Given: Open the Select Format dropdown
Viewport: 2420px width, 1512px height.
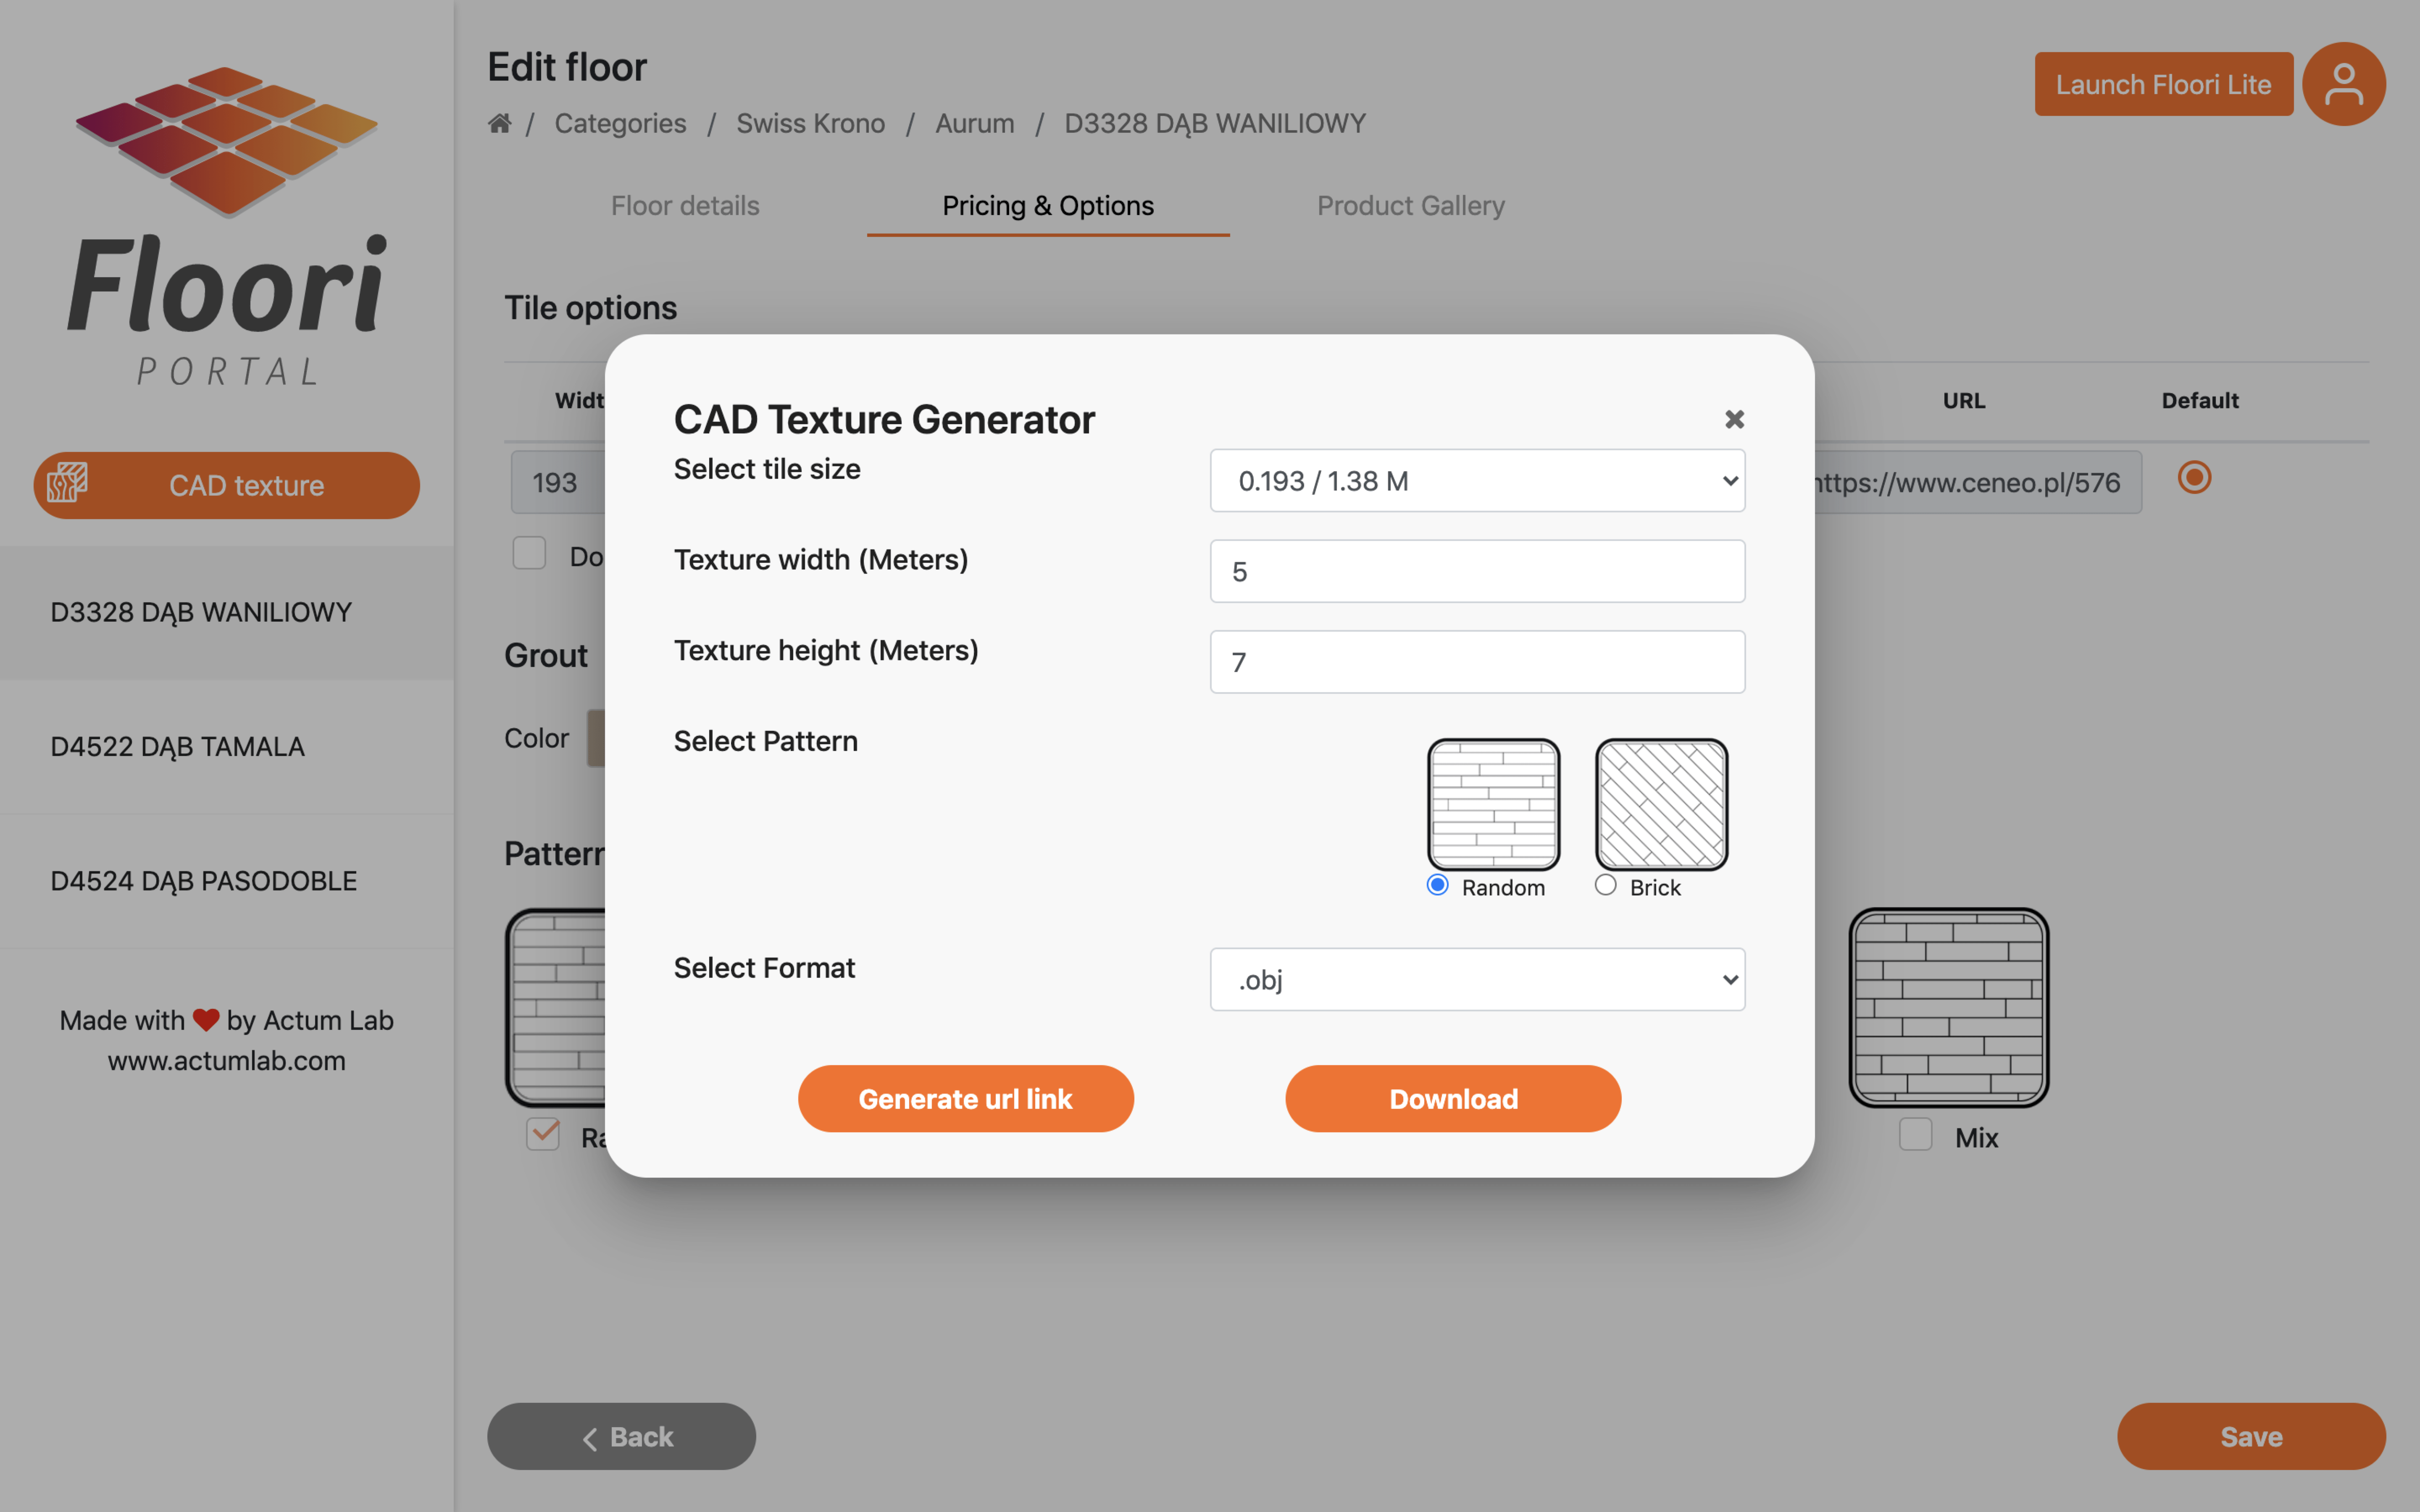Looking at the screenshot, I should 1477,979.
